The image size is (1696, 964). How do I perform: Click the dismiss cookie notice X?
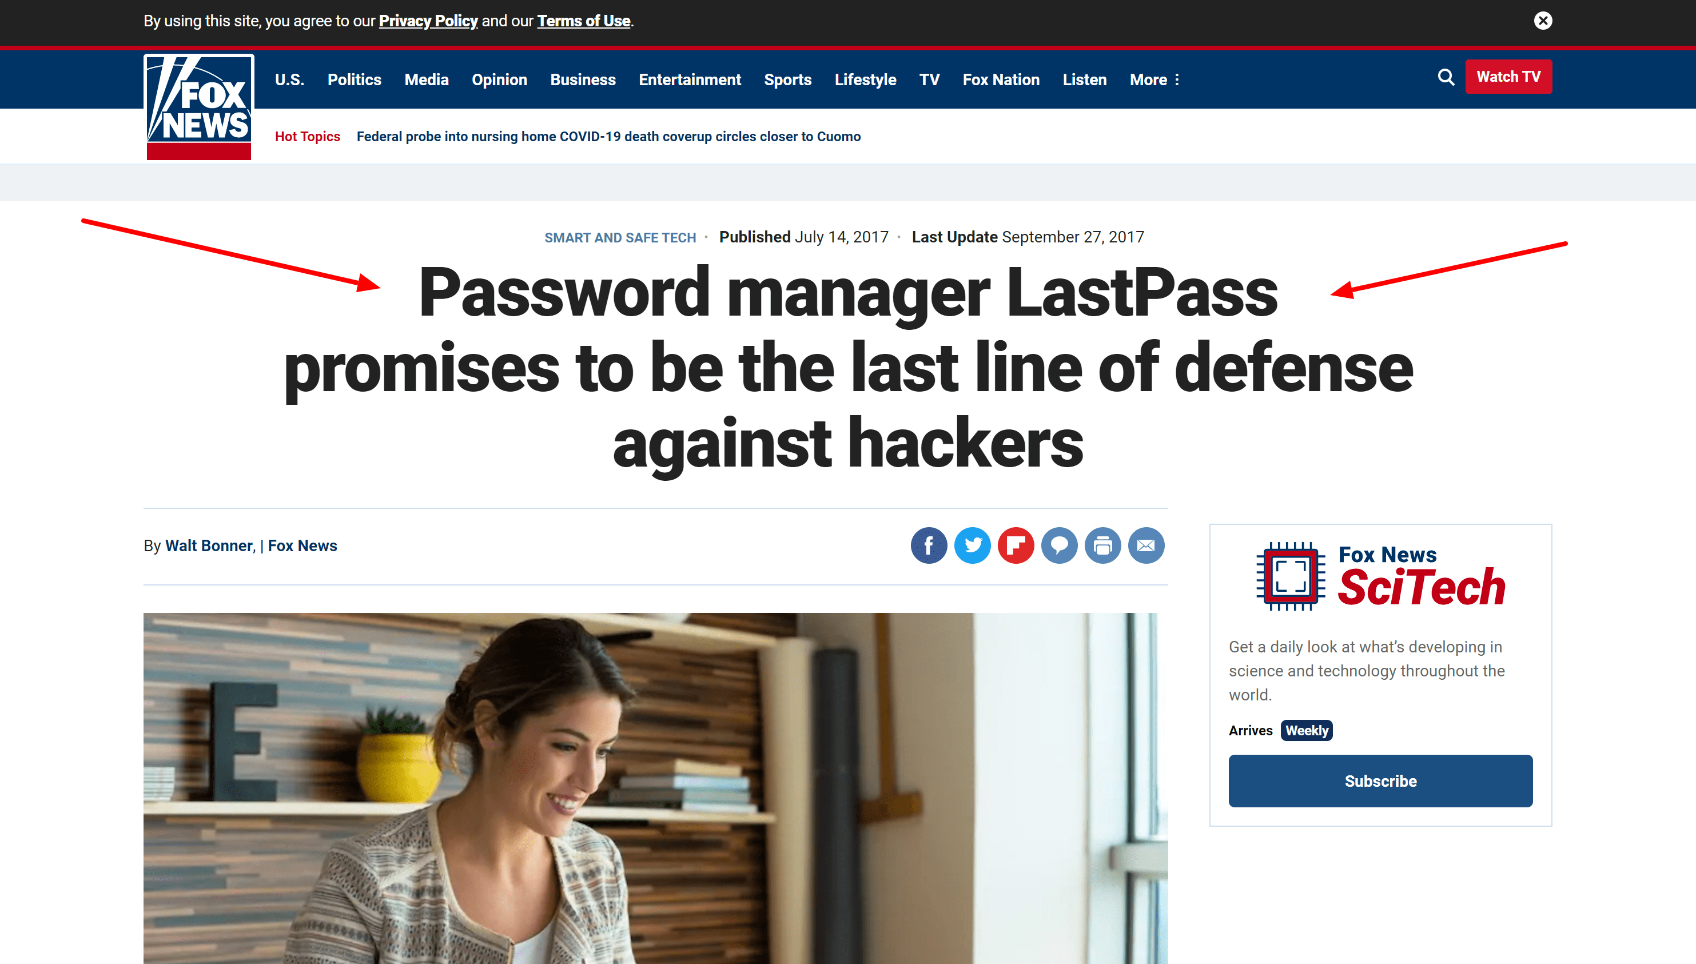pyautogui.click(x=1543, y=20)
